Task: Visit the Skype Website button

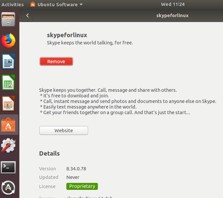Action: point(64,131)
